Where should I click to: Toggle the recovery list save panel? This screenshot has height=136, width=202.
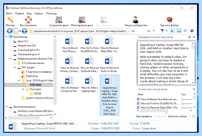click(179, 31)
